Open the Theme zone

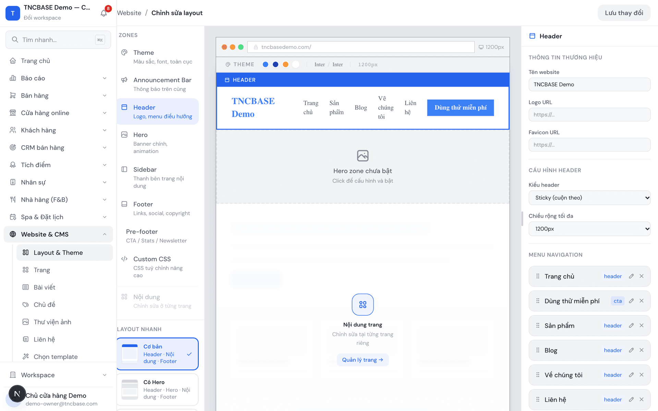(158, 57)
